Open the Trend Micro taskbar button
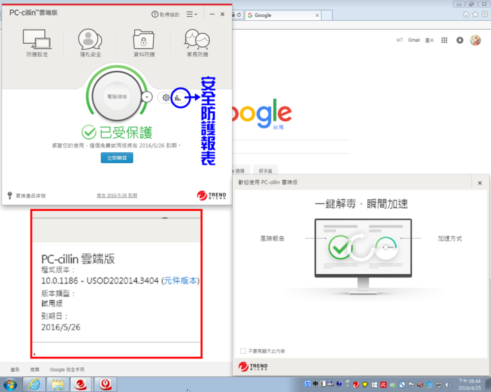 click(81, 384)
